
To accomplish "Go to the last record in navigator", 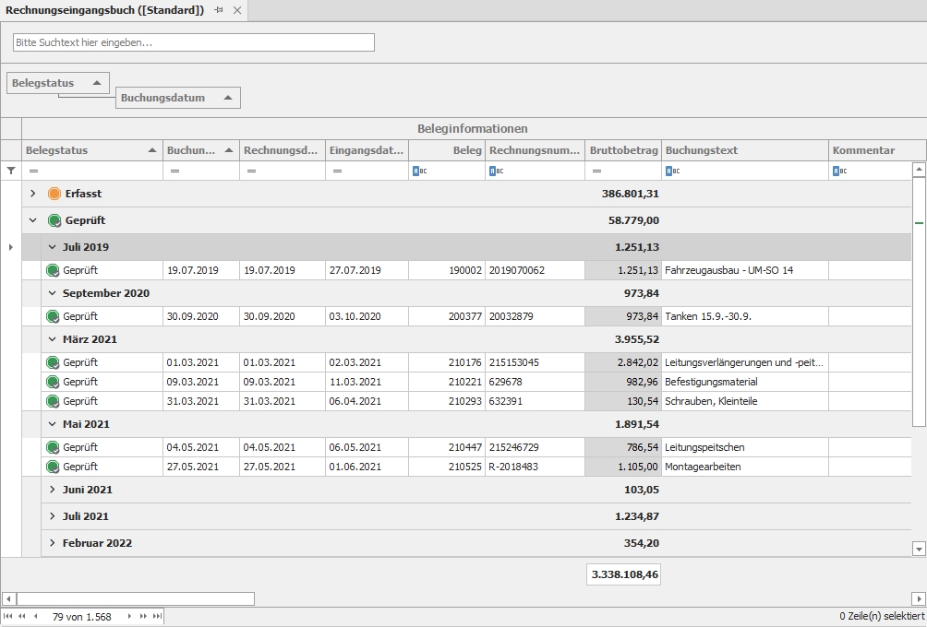I will coord(157,616).
